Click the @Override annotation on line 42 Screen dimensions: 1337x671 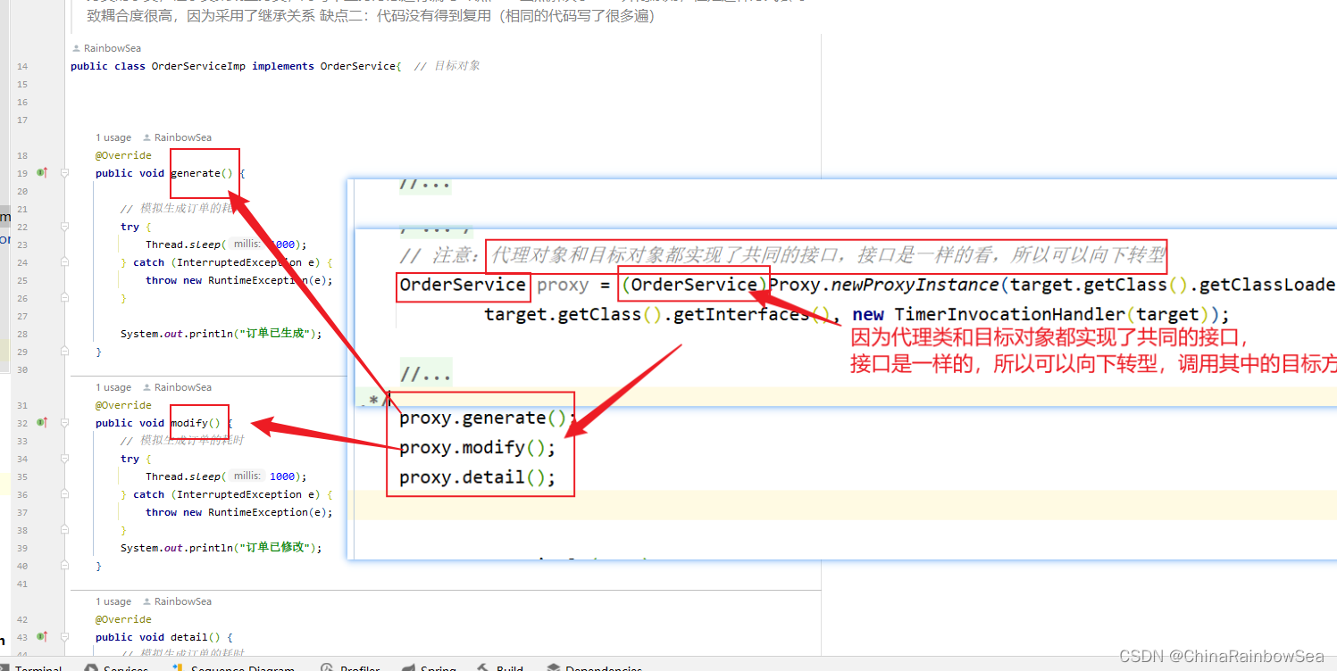click(x=123, y=619)
